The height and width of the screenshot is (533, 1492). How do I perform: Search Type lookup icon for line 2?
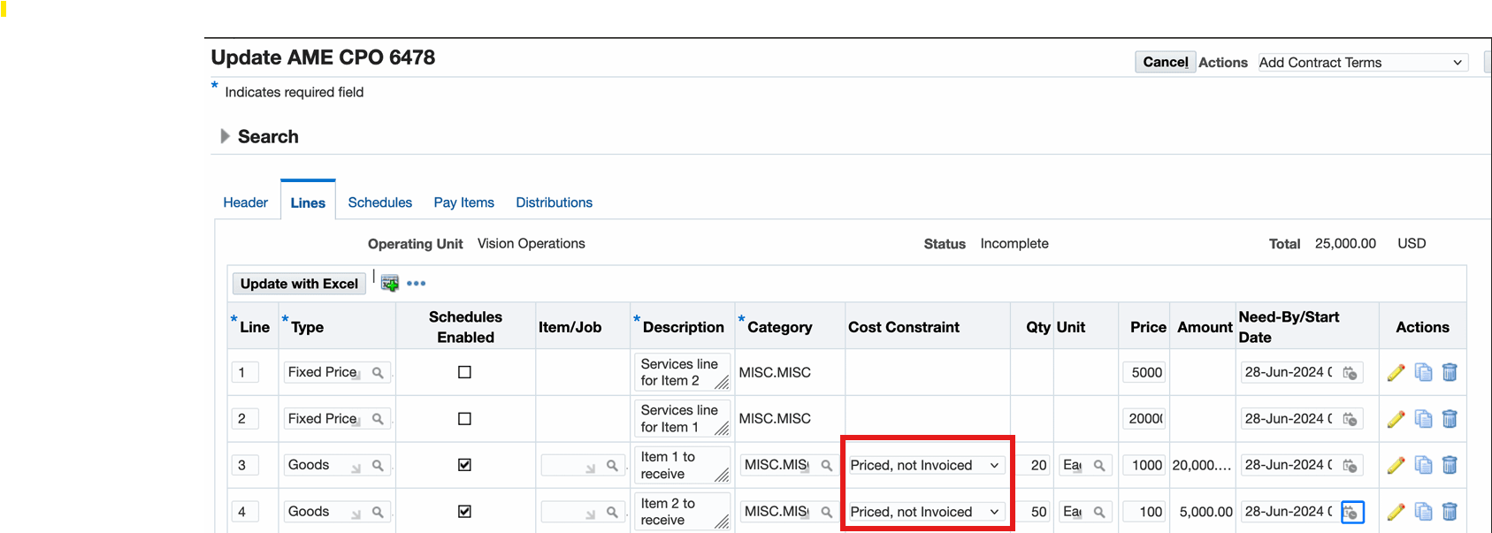378,419
